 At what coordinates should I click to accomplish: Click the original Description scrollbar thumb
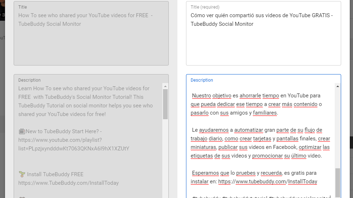pyautogui.click(x=165, y=104)
